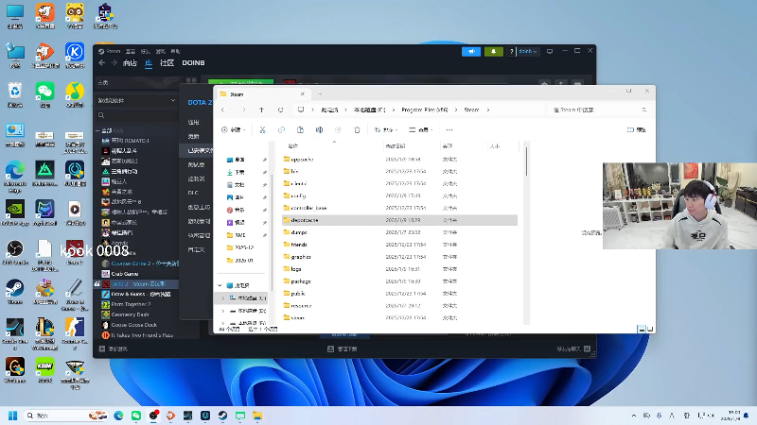The width and height of the screenshot is (757, 425).
Task: Refresh the Explorer folder view
Action: tap(280, 110)
